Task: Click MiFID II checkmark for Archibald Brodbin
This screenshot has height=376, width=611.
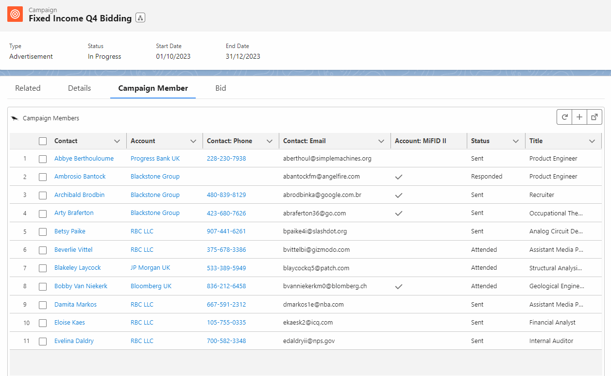Action: pos(399,195)
